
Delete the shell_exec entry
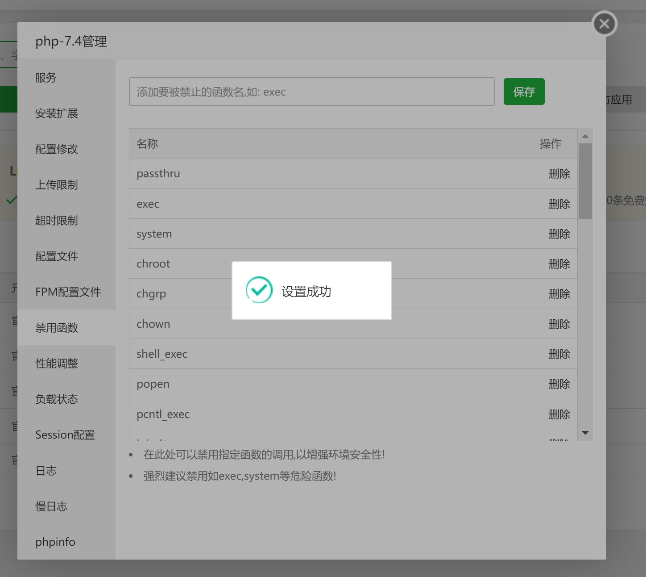[559, 354]
